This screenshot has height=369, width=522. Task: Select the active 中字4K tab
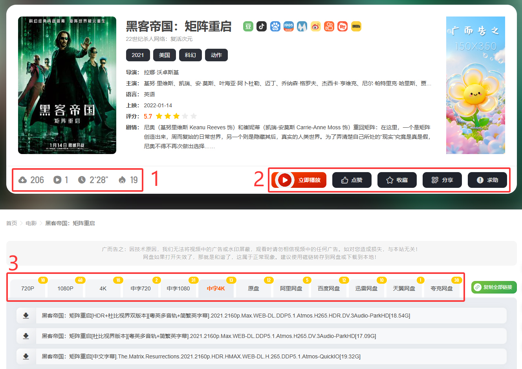coord(216,288)
